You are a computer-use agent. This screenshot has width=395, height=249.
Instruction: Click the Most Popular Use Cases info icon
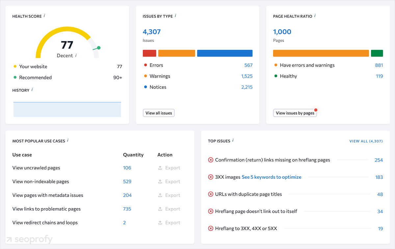pos(68,140)
